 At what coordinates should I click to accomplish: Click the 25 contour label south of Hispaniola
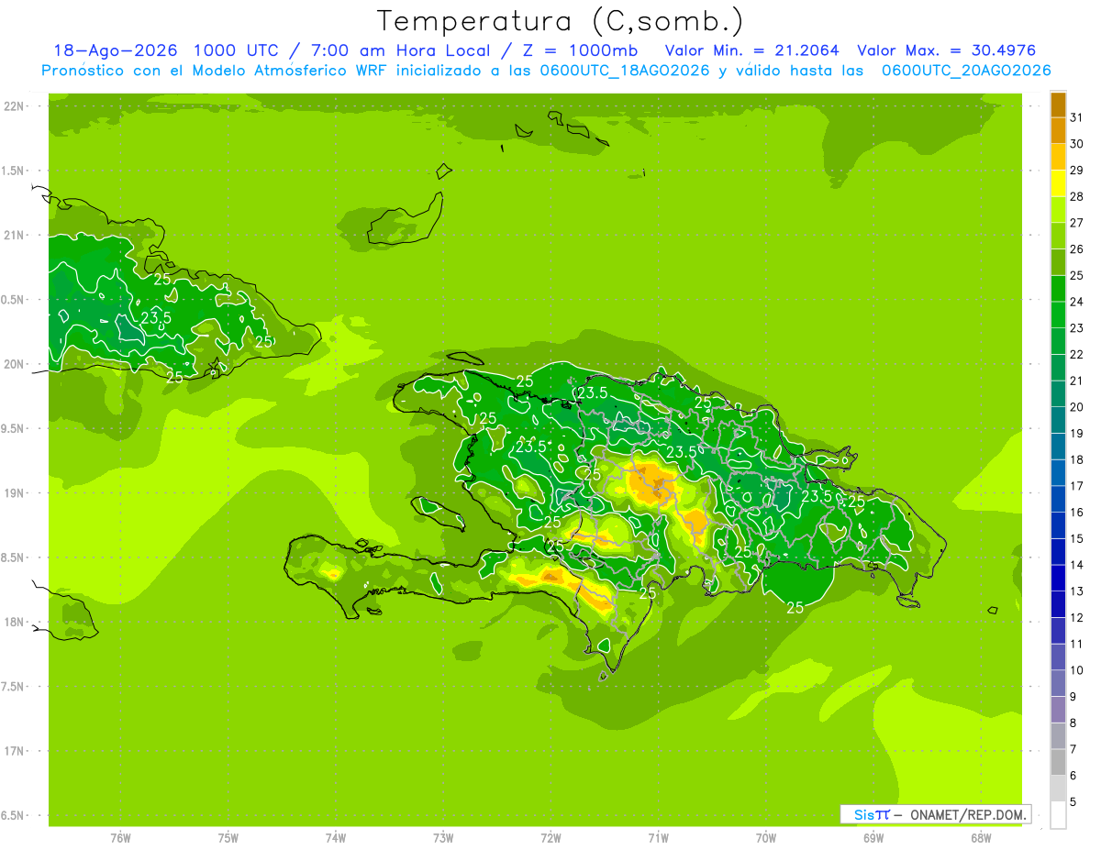click(x=795, y=607)
